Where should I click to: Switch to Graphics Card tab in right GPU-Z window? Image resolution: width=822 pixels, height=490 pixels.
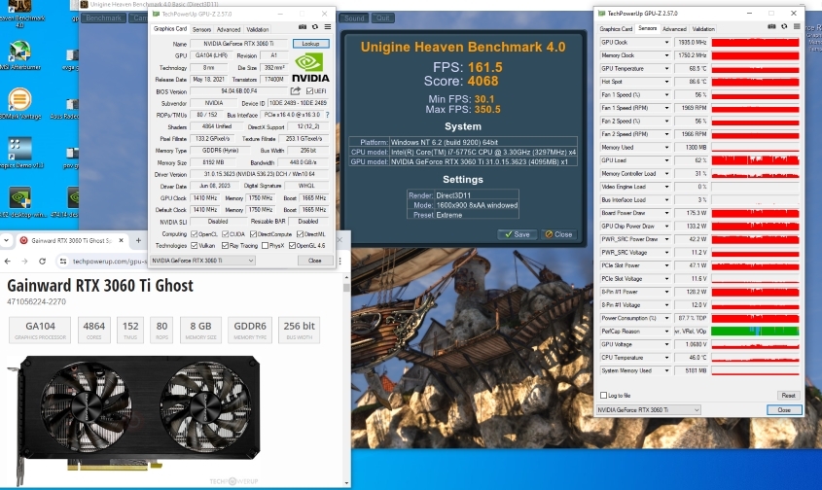616,29
